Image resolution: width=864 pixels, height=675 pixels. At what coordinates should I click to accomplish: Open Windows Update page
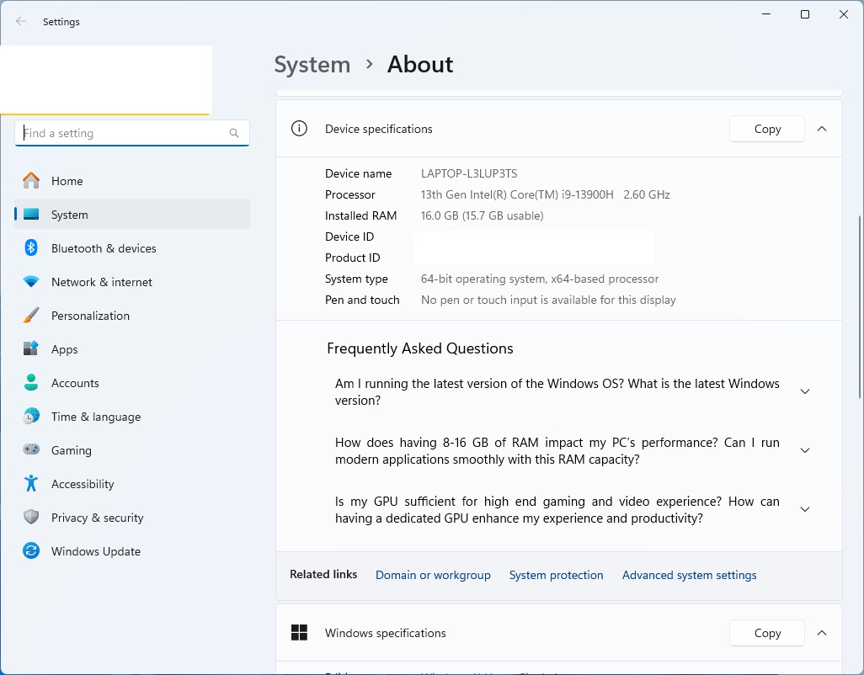click(x=132, y=550)
